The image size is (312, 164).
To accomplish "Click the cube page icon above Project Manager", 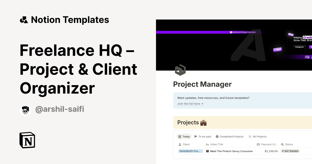I will click(180, 70).
